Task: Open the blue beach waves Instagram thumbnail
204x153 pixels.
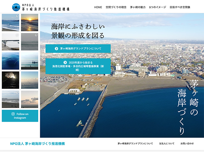Action: point(11,23)
